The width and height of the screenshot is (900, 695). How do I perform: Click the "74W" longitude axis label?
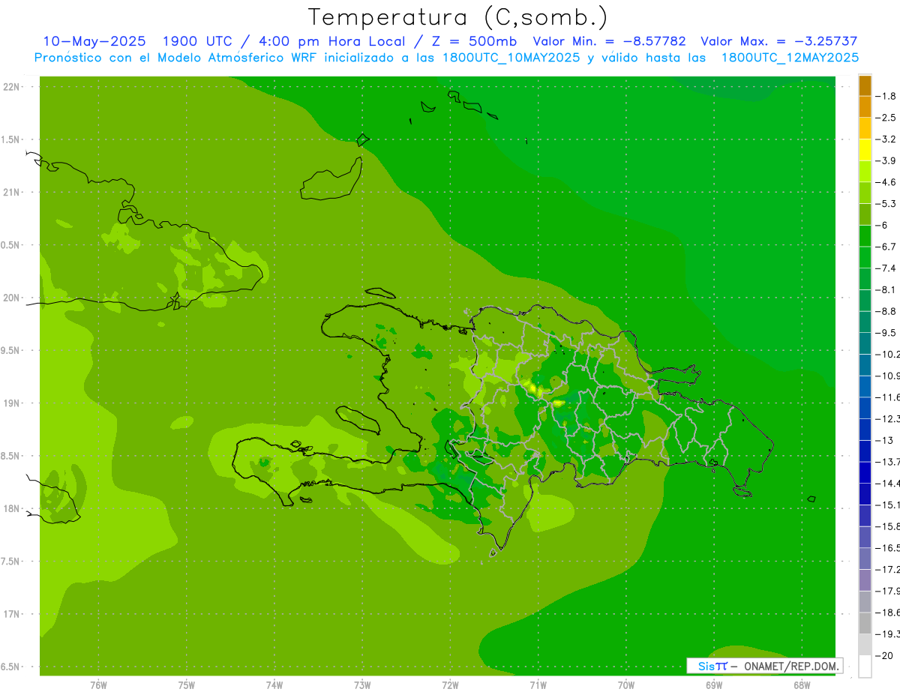[x=274, y=685]
